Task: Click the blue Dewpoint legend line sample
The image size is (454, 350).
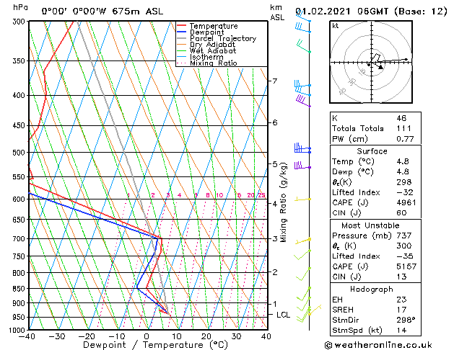Action: pyautogui.click(x=182, y=32)
